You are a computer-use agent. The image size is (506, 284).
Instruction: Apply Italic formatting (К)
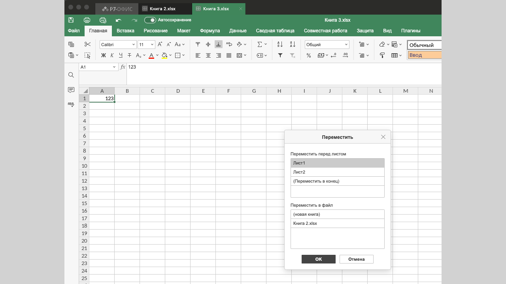pos(112,56)
